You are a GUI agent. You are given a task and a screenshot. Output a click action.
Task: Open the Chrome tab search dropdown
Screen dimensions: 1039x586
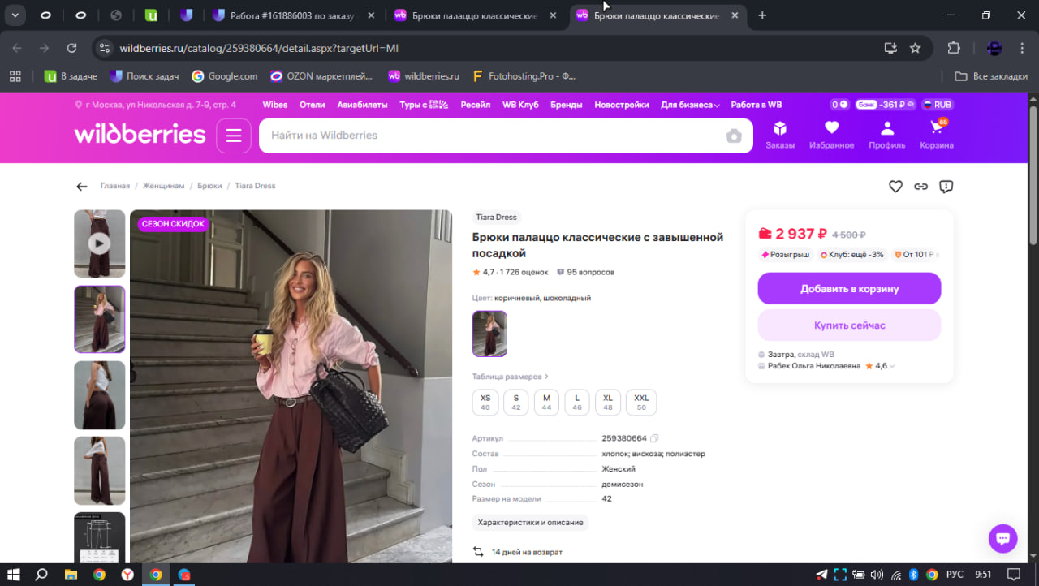(15, 15)
